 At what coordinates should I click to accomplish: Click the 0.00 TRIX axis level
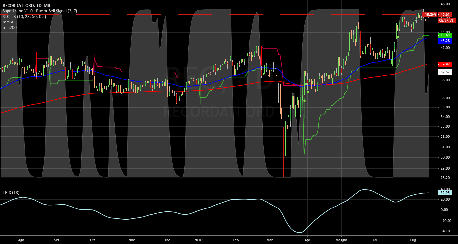pos(445,210)
